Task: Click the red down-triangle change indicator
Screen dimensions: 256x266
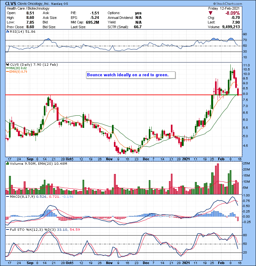Action: tap(211, 13)
